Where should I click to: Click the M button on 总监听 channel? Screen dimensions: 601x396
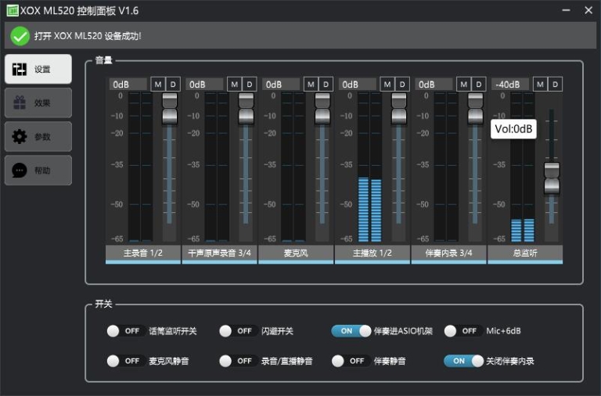tap(540, 85)
